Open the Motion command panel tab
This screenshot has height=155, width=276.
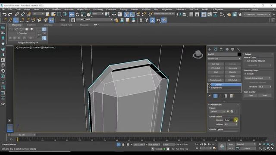(x=227, y=50)
